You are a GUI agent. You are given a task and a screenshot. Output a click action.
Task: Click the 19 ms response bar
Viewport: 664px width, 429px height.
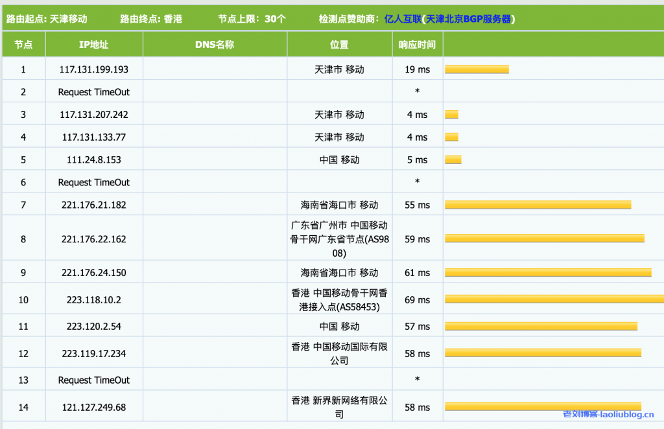[x=477, y=69]
